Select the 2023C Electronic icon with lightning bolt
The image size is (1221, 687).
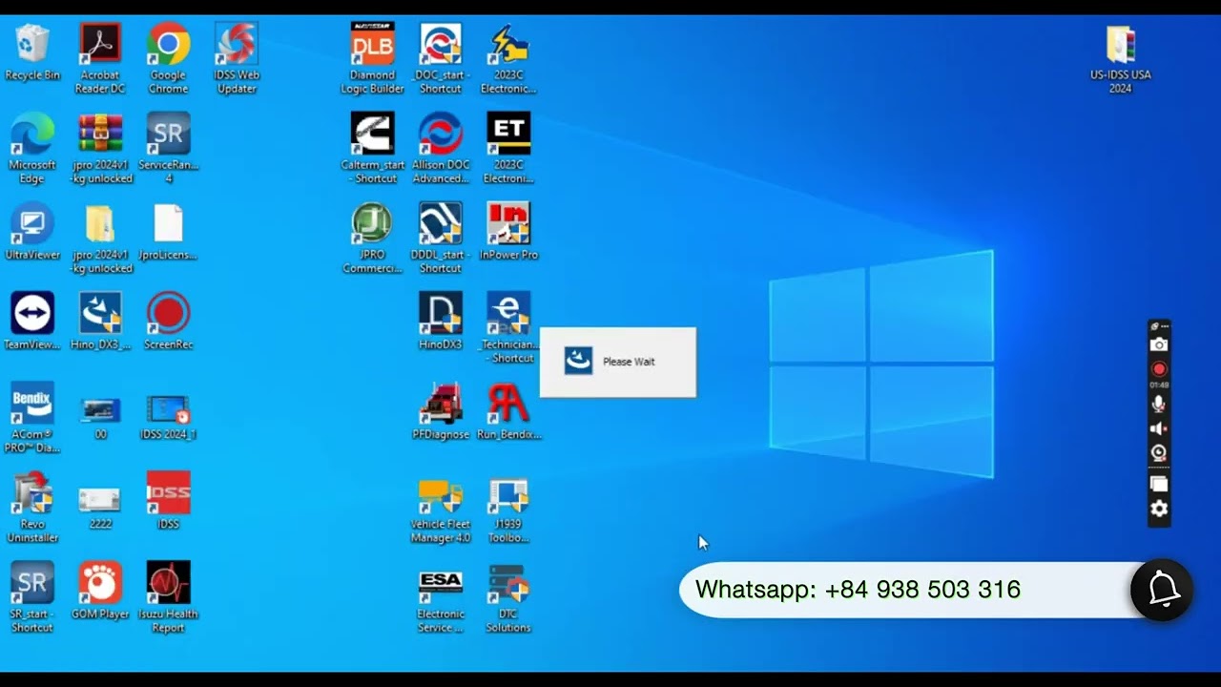tap(508, 59)
